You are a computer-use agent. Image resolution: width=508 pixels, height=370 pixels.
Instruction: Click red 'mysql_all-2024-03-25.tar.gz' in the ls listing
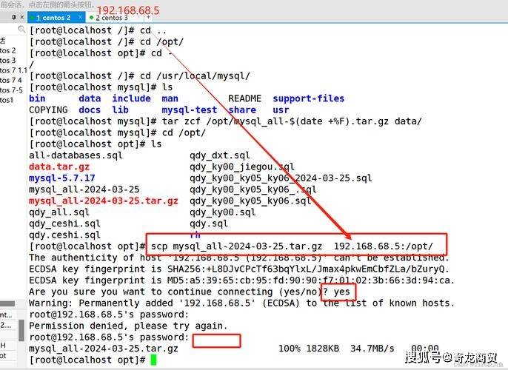(x=104, y=201)
